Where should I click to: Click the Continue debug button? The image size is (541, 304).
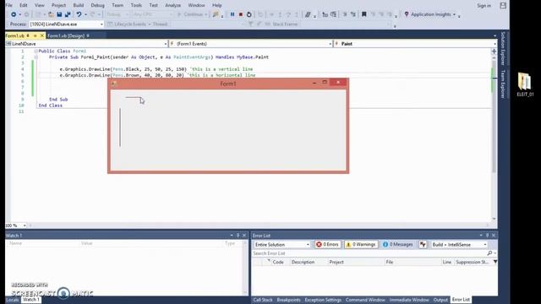[192, 14]
